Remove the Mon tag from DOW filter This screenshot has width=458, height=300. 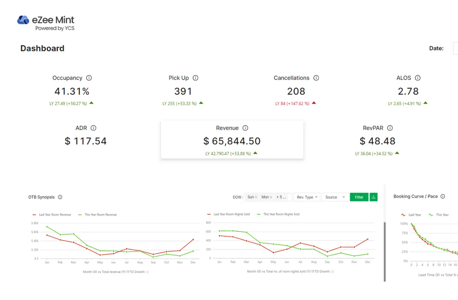click(271, 197)
